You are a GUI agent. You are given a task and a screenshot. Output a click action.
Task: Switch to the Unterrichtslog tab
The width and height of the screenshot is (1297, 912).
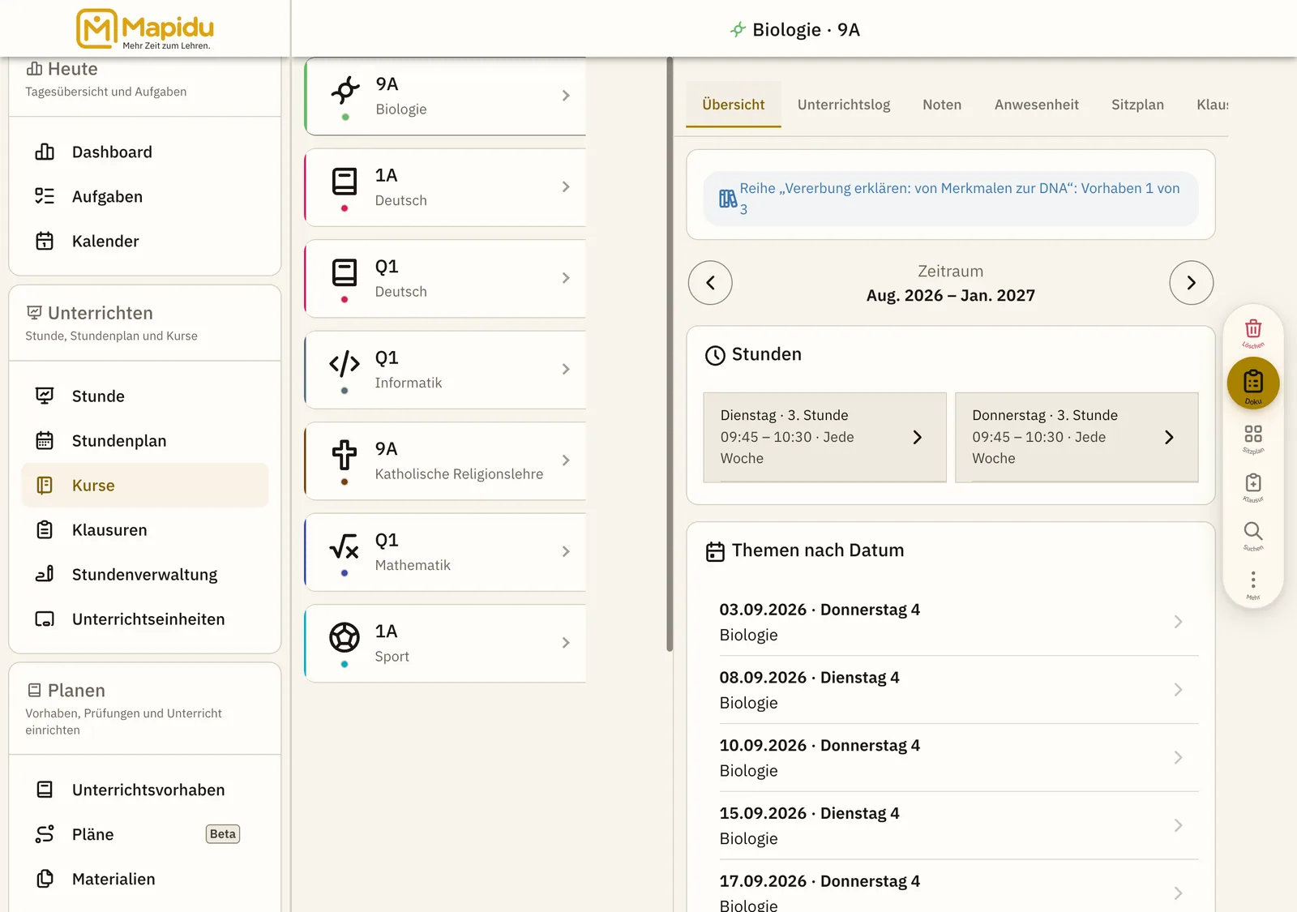(x=843, y=105)
